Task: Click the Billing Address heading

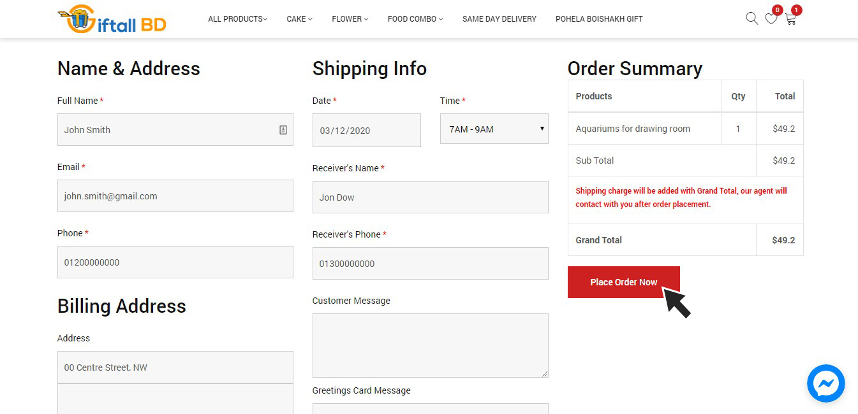Action: tap(122, 306)
